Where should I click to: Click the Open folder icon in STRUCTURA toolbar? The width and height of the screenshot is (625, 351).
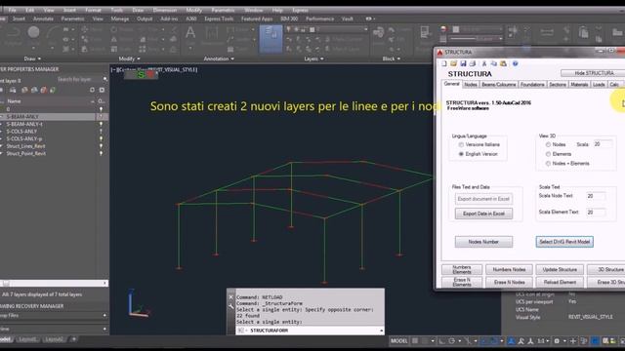click(453, 63)
